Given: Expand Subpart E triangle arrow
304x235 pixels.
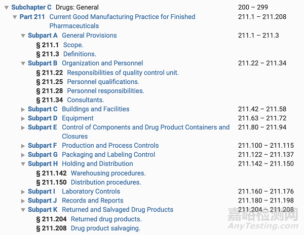Looking at the screenshot, I should [x=23, y=128].
